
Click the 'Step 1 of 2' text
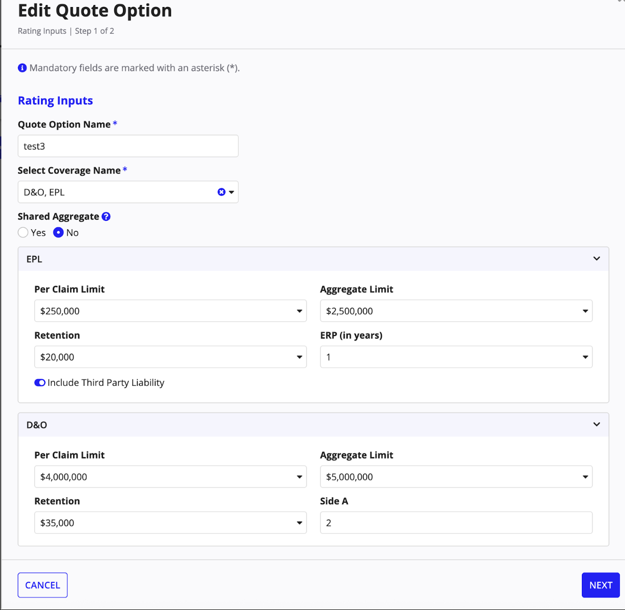[x=95, y=31]
